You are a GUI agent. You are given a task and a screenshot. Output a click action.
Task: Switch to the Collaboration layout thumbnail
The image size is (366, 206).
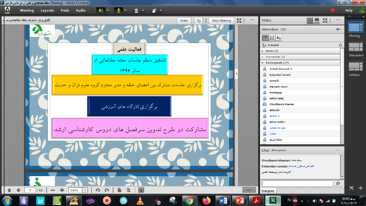356,66
